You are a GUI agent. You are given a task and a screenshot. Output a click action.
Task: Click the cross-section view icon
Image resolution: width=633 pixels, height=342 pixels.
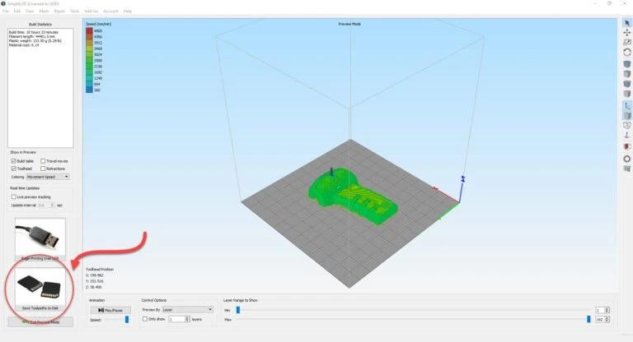(x=627, y=146)
